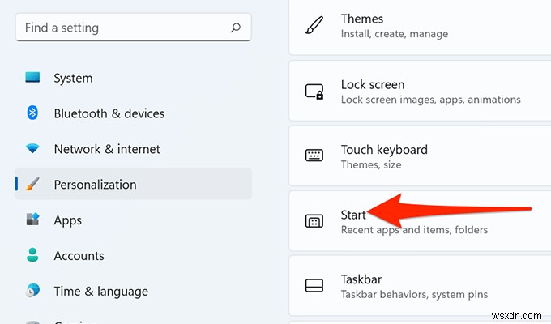The image size is (551, 324).
Task: Open Time & language category
Action: coord(134,291)
